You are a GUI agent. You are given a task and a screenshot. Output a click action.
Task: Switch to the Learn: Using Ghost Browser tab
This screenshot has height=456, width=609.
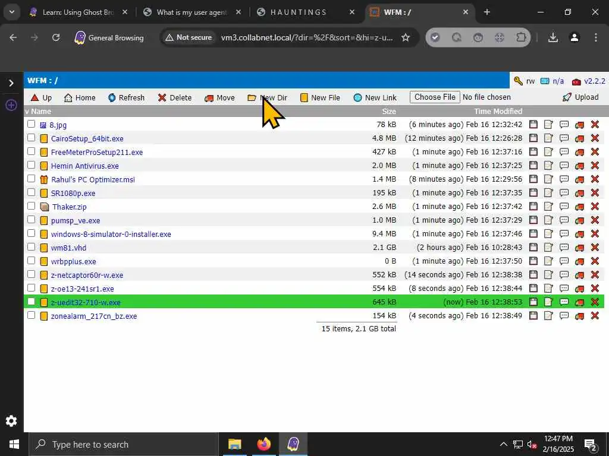click(79, 12)
